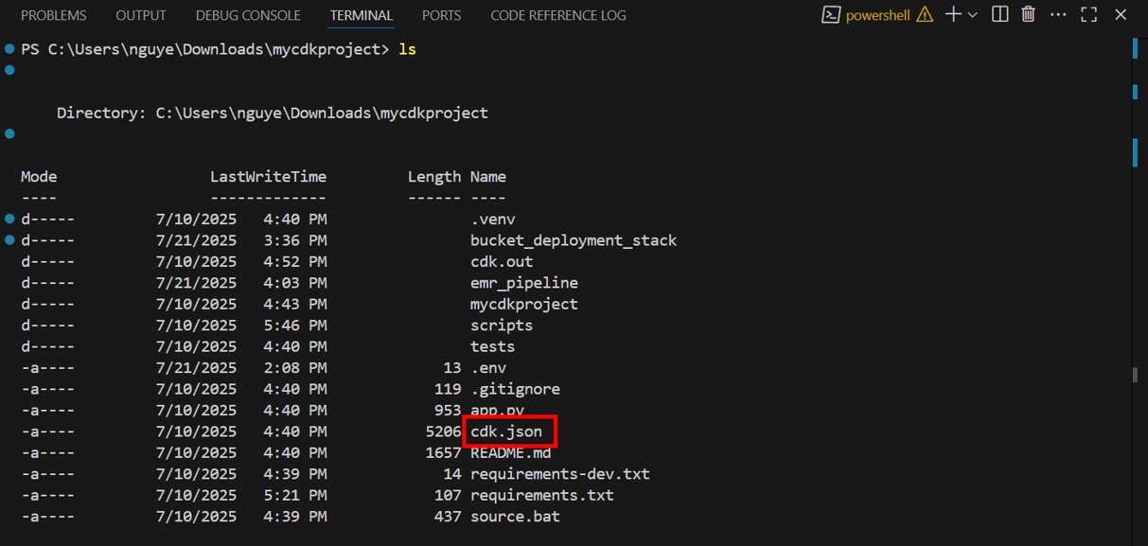Maximize the terminal panel size

(x=1089, y=15)
